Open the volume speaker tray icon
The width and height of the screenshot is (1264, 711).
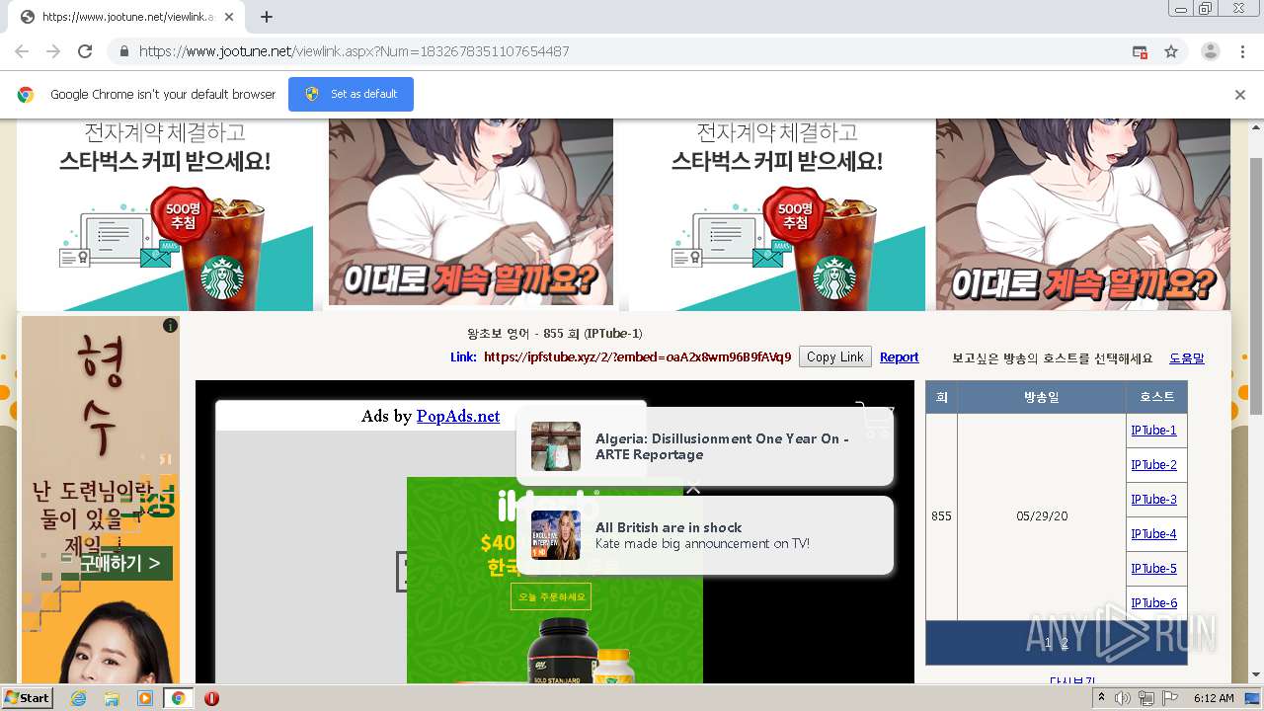[x=1123, y=698]
